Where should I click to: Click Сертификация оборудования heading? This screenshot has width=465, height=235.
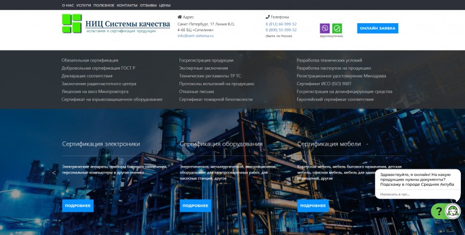[221, 144]
